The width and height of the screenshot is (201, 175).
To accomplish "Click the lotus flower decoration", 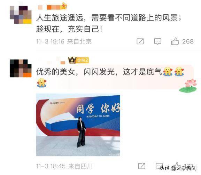I will pyautogui.click(x=188, y=86).
